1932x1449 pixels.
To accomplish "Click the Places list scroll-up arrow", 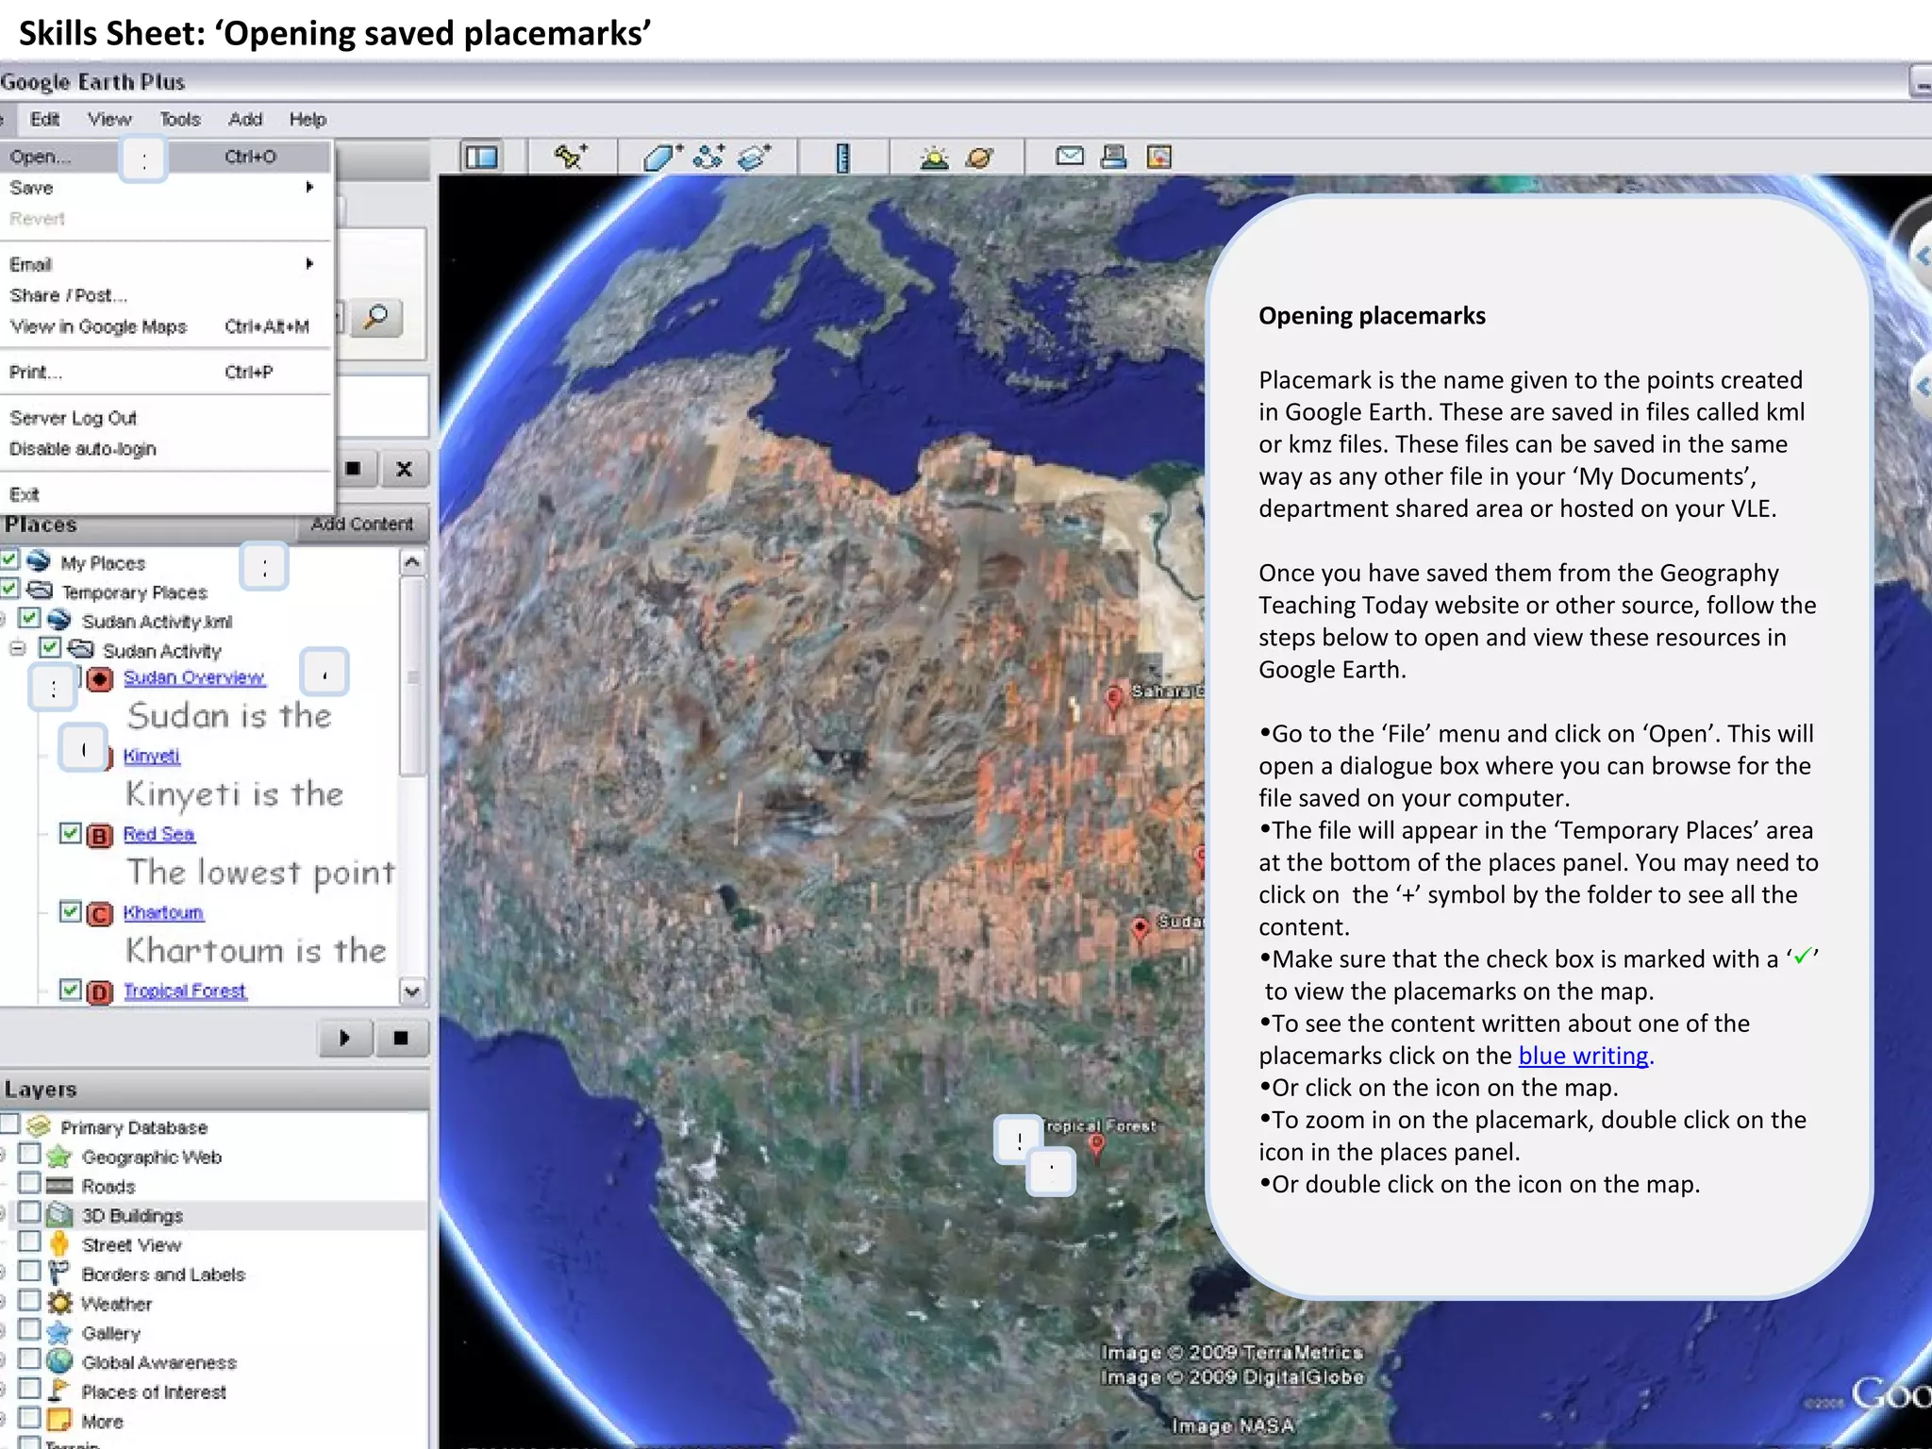I will click(x=411, y=563).
